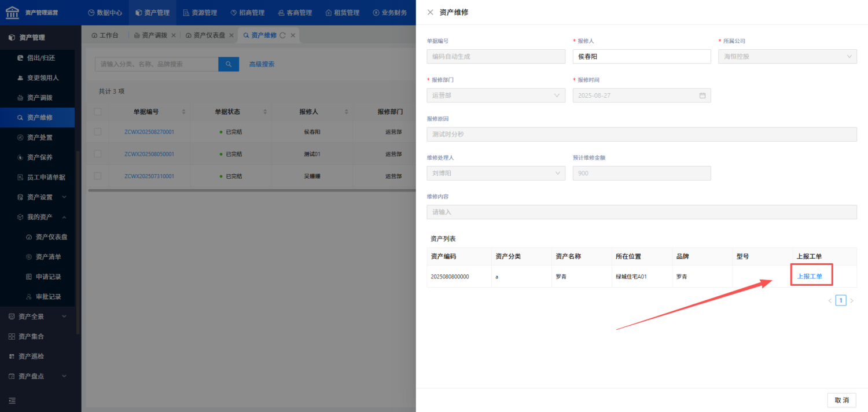The image size is (868, 412).
Task: Open 资产清单 in the sidebar
Action: (37, 257)
